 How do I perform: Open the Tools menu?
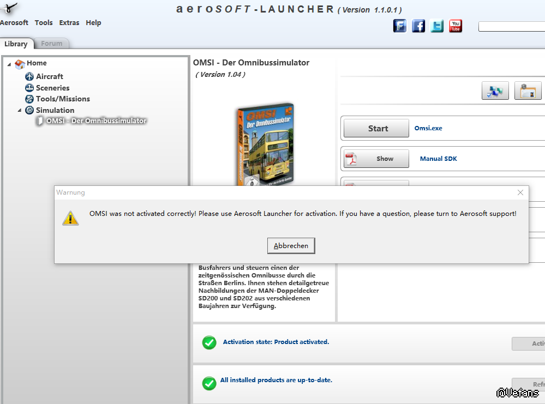[44, 22]
